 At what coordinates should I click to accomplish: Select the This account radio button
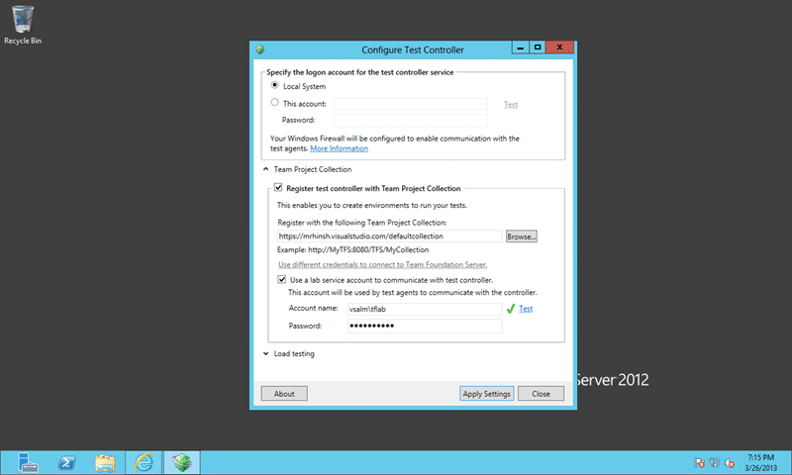[x=275, y=103]
